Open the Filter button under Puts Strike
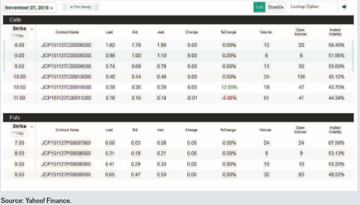Viewport: 360px width, 205px height. (20, 133)
